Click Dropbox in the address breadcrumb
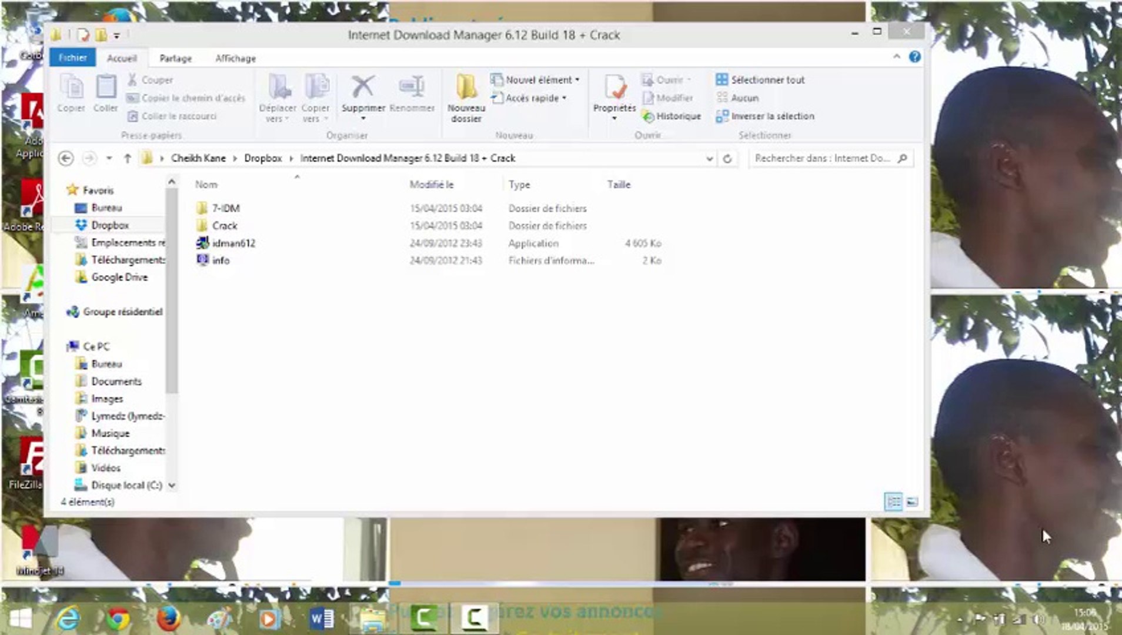Image resolution: width=1122 pixels, height=635 pixels. point(263,158)
